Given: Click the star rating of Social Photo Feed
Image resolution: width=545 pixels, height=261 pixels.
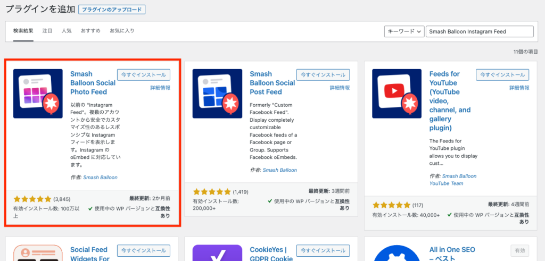Looking at the screenshot, I should (x=32, y=199).
